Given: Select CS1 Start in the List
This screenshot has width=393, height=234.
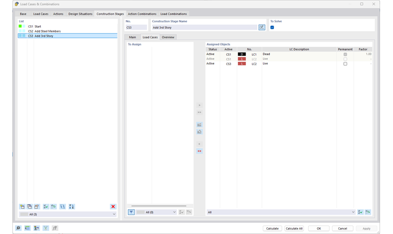Looking at the screenshot, I should (68, 26).
